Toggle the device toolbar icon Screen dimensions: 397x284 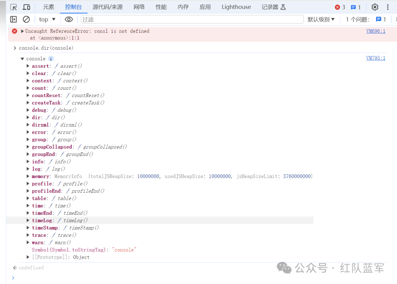pyautogui.click(x=26, y=7)
